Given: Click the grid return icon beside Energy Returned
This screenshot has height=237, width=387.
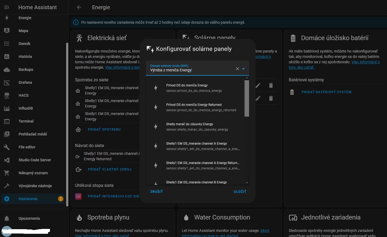Looking at the screenshot, I should click(x=78, y=156).
